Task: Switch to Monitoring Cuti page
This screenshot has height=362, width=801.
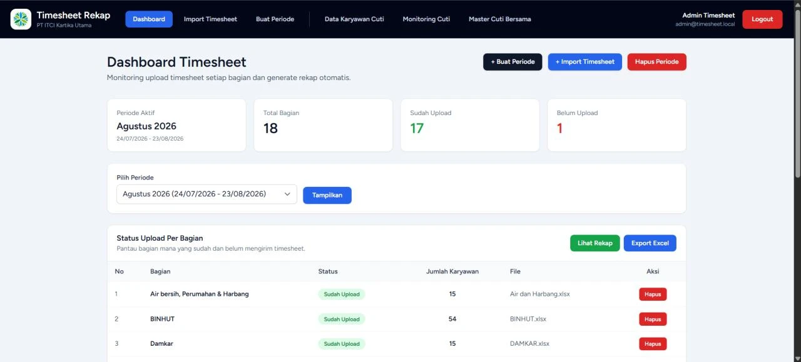Action: (x=426, y=19)
